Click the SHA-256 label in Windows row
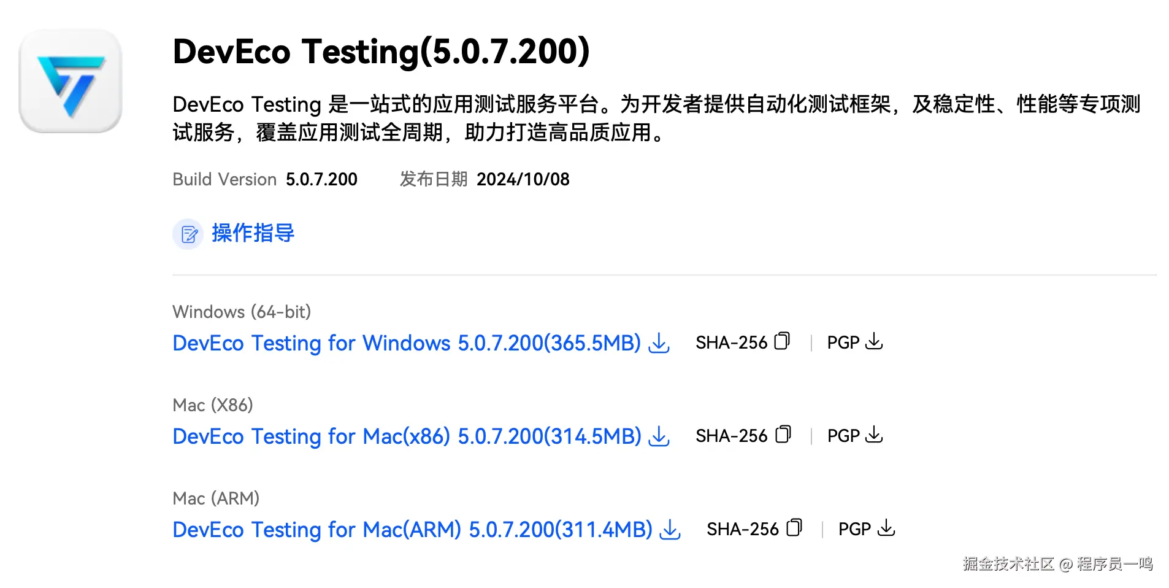This screenshot has height=588, width=1169. pos(731,342)
